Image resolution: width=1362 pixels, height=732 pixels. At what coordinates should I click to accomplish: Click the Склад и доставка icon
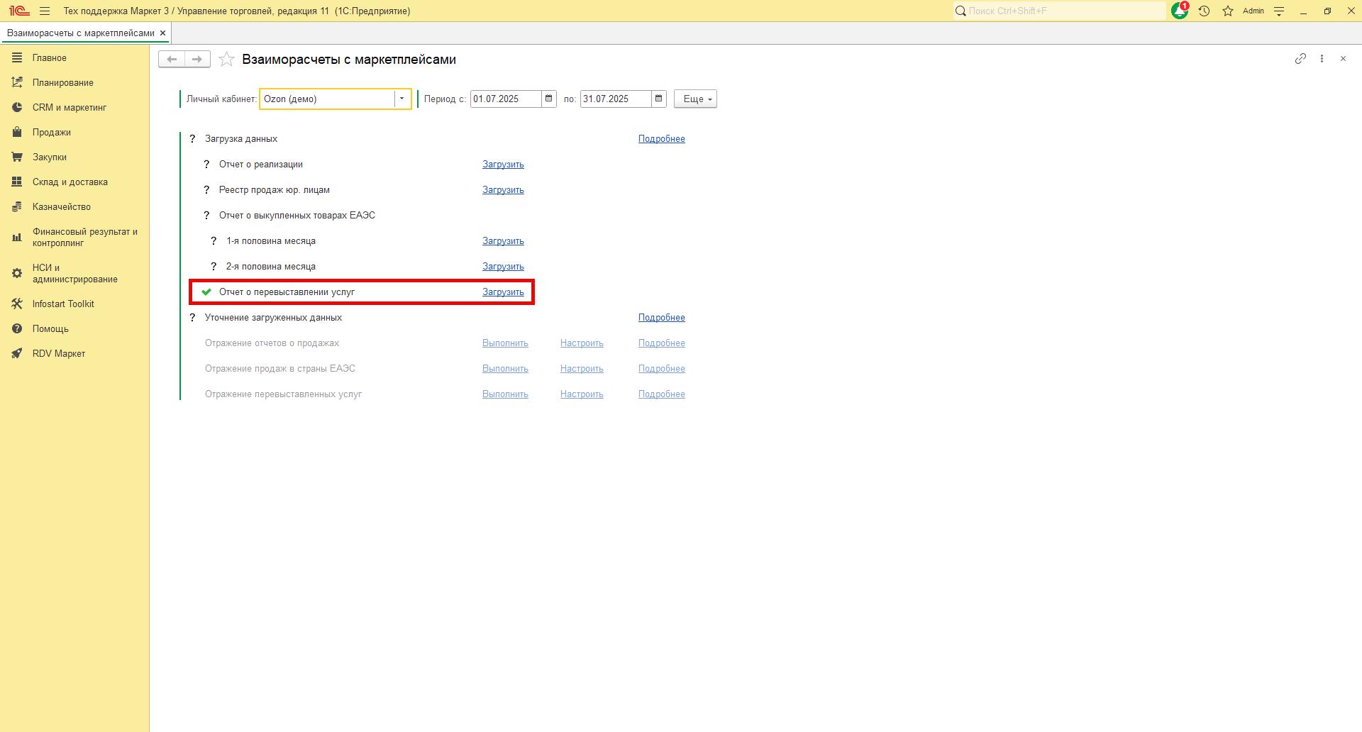click(x=17, y=182)
